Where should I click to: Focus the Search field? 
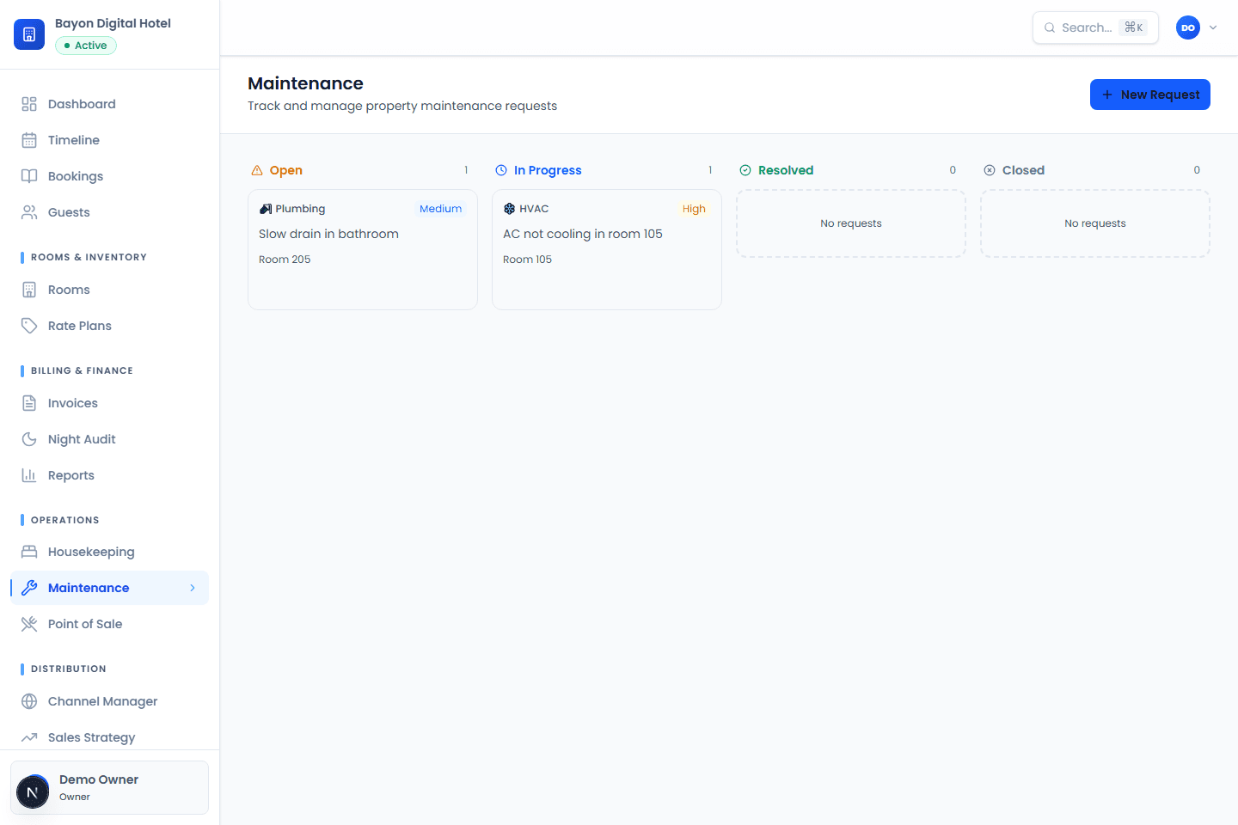(x=1095, y=27)
